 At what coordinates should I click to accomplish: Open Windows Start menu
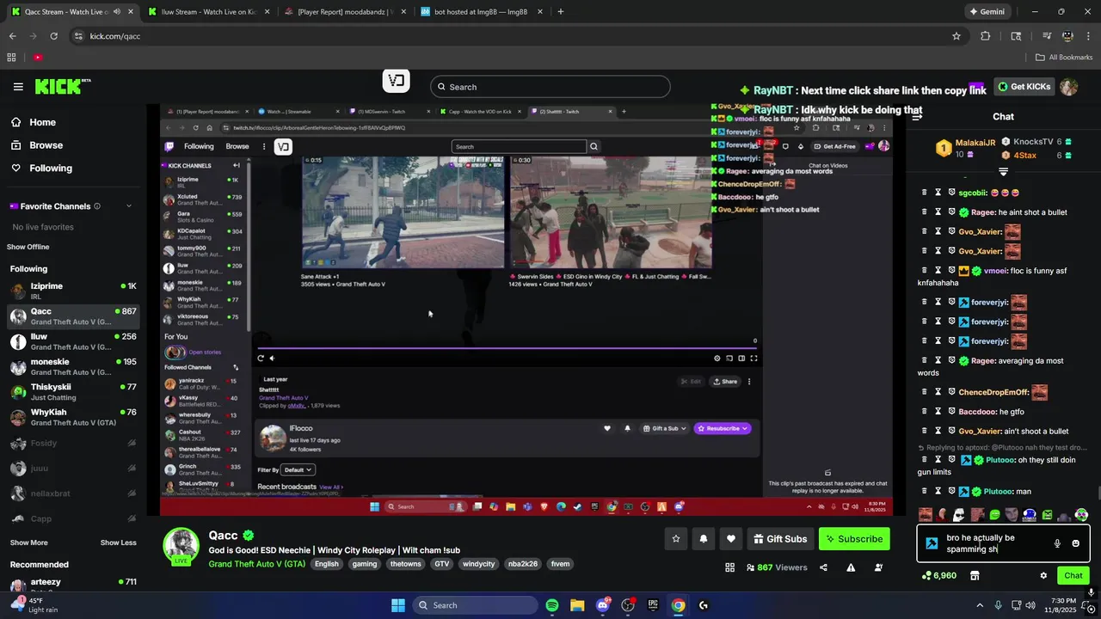point(398,605)
